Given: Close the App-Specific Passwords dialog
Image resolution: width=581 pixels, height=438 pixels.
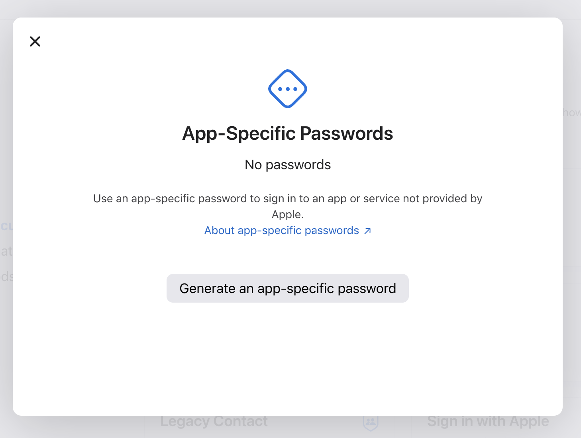Looking at the screenshot, I should 35,41.
